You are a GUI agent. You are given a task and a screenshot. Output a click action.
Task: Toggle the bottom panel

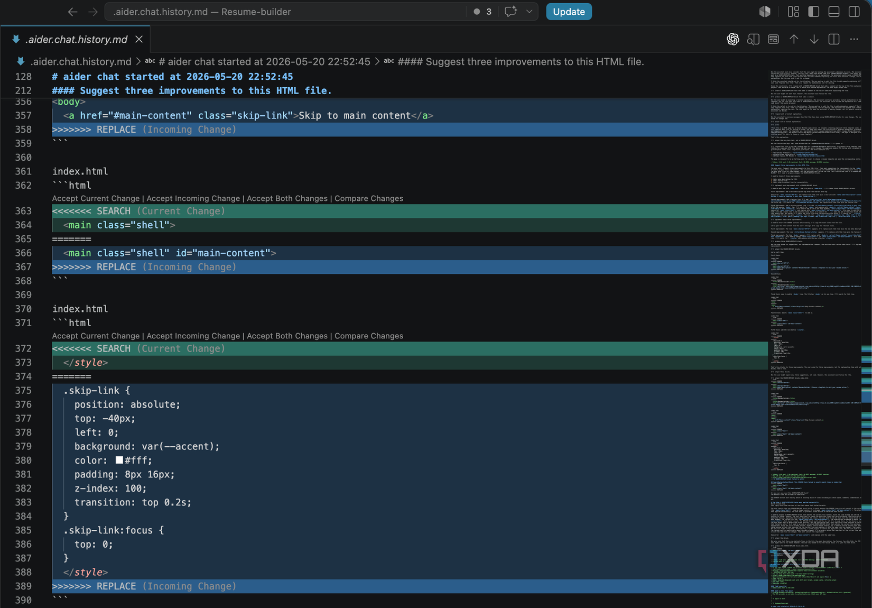tap(834, 12)
